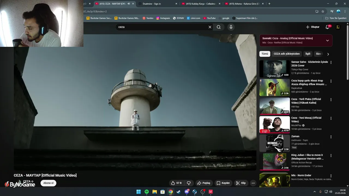Open a new browser tab

point(269,4)
